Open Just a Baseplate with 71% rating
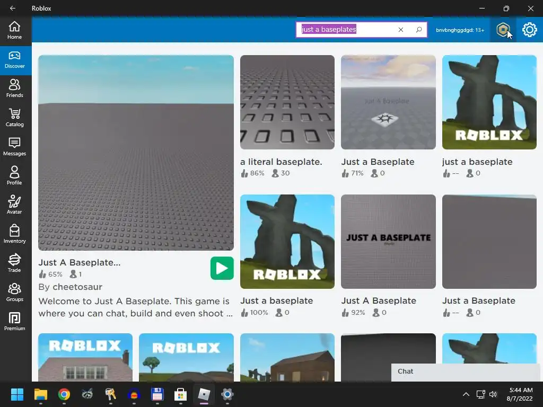 point(388,102)
